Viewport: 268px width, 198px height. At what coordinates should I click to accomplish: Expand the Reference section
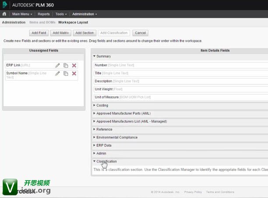point(94,129)
